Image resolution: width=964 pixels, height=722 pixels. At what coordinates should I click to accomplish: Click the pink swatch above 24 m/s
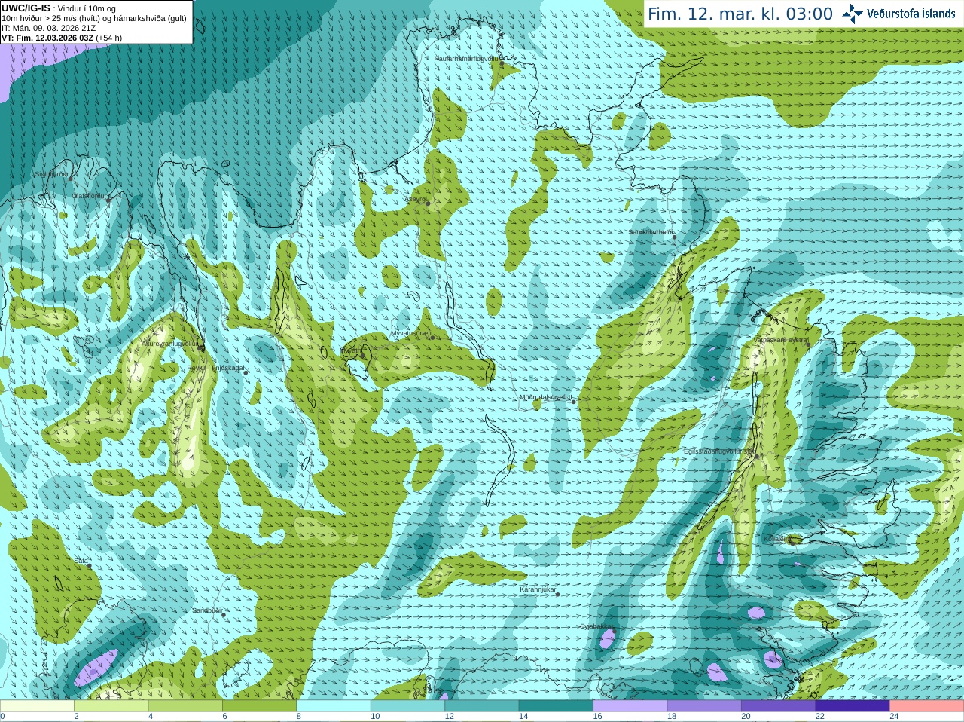pos(927,706)
